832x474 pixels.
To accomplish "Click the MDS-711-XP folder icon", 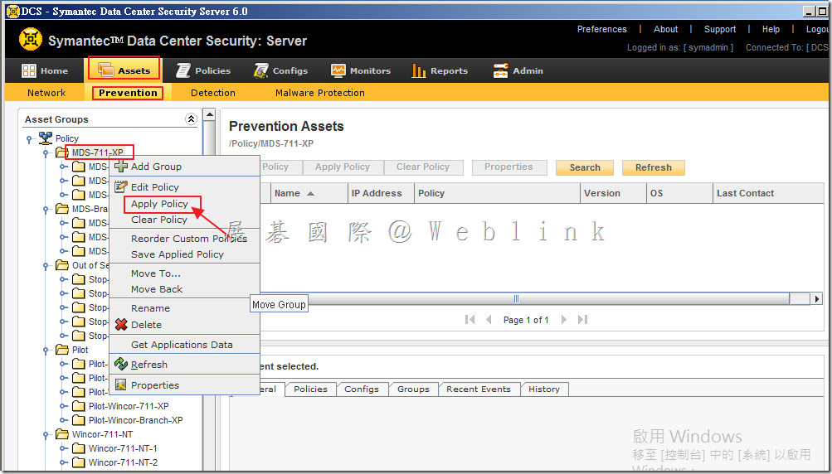I will click(62, 152).
